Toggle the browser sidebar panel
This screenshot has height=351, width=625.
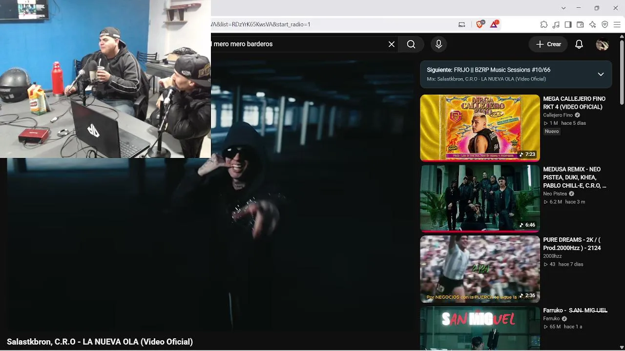point(568,24)
